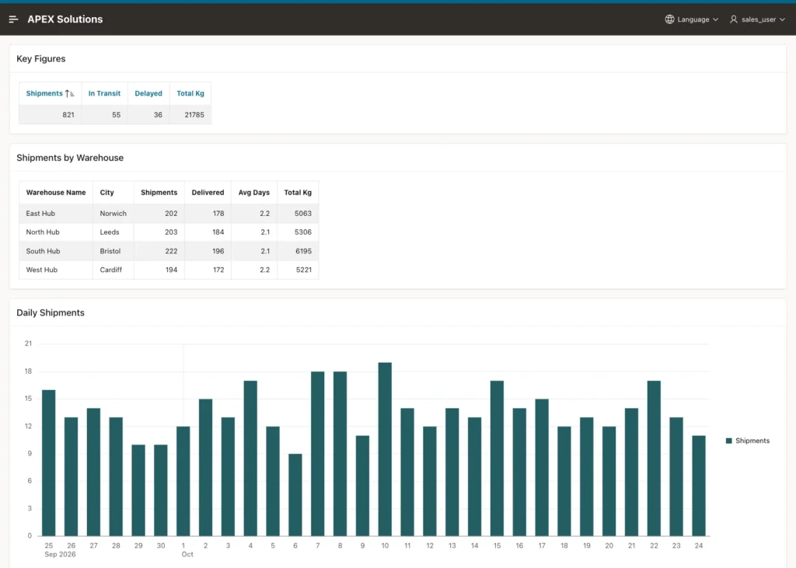This screenshot has width=796, height=568.
Task: Click the chart bar for September 29
Action: pyautogui.click(x=138, y=490)
